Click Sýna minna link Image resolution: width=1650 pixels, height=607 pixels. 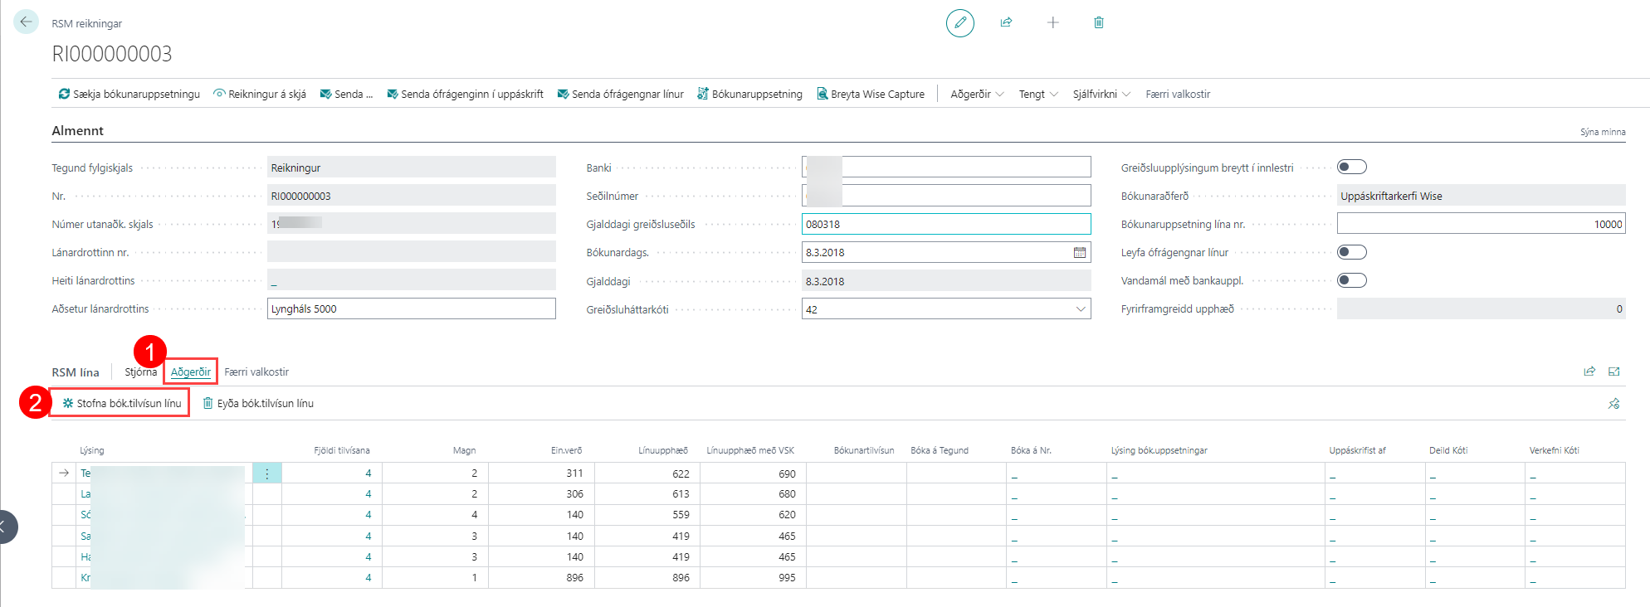point(1602,132)
